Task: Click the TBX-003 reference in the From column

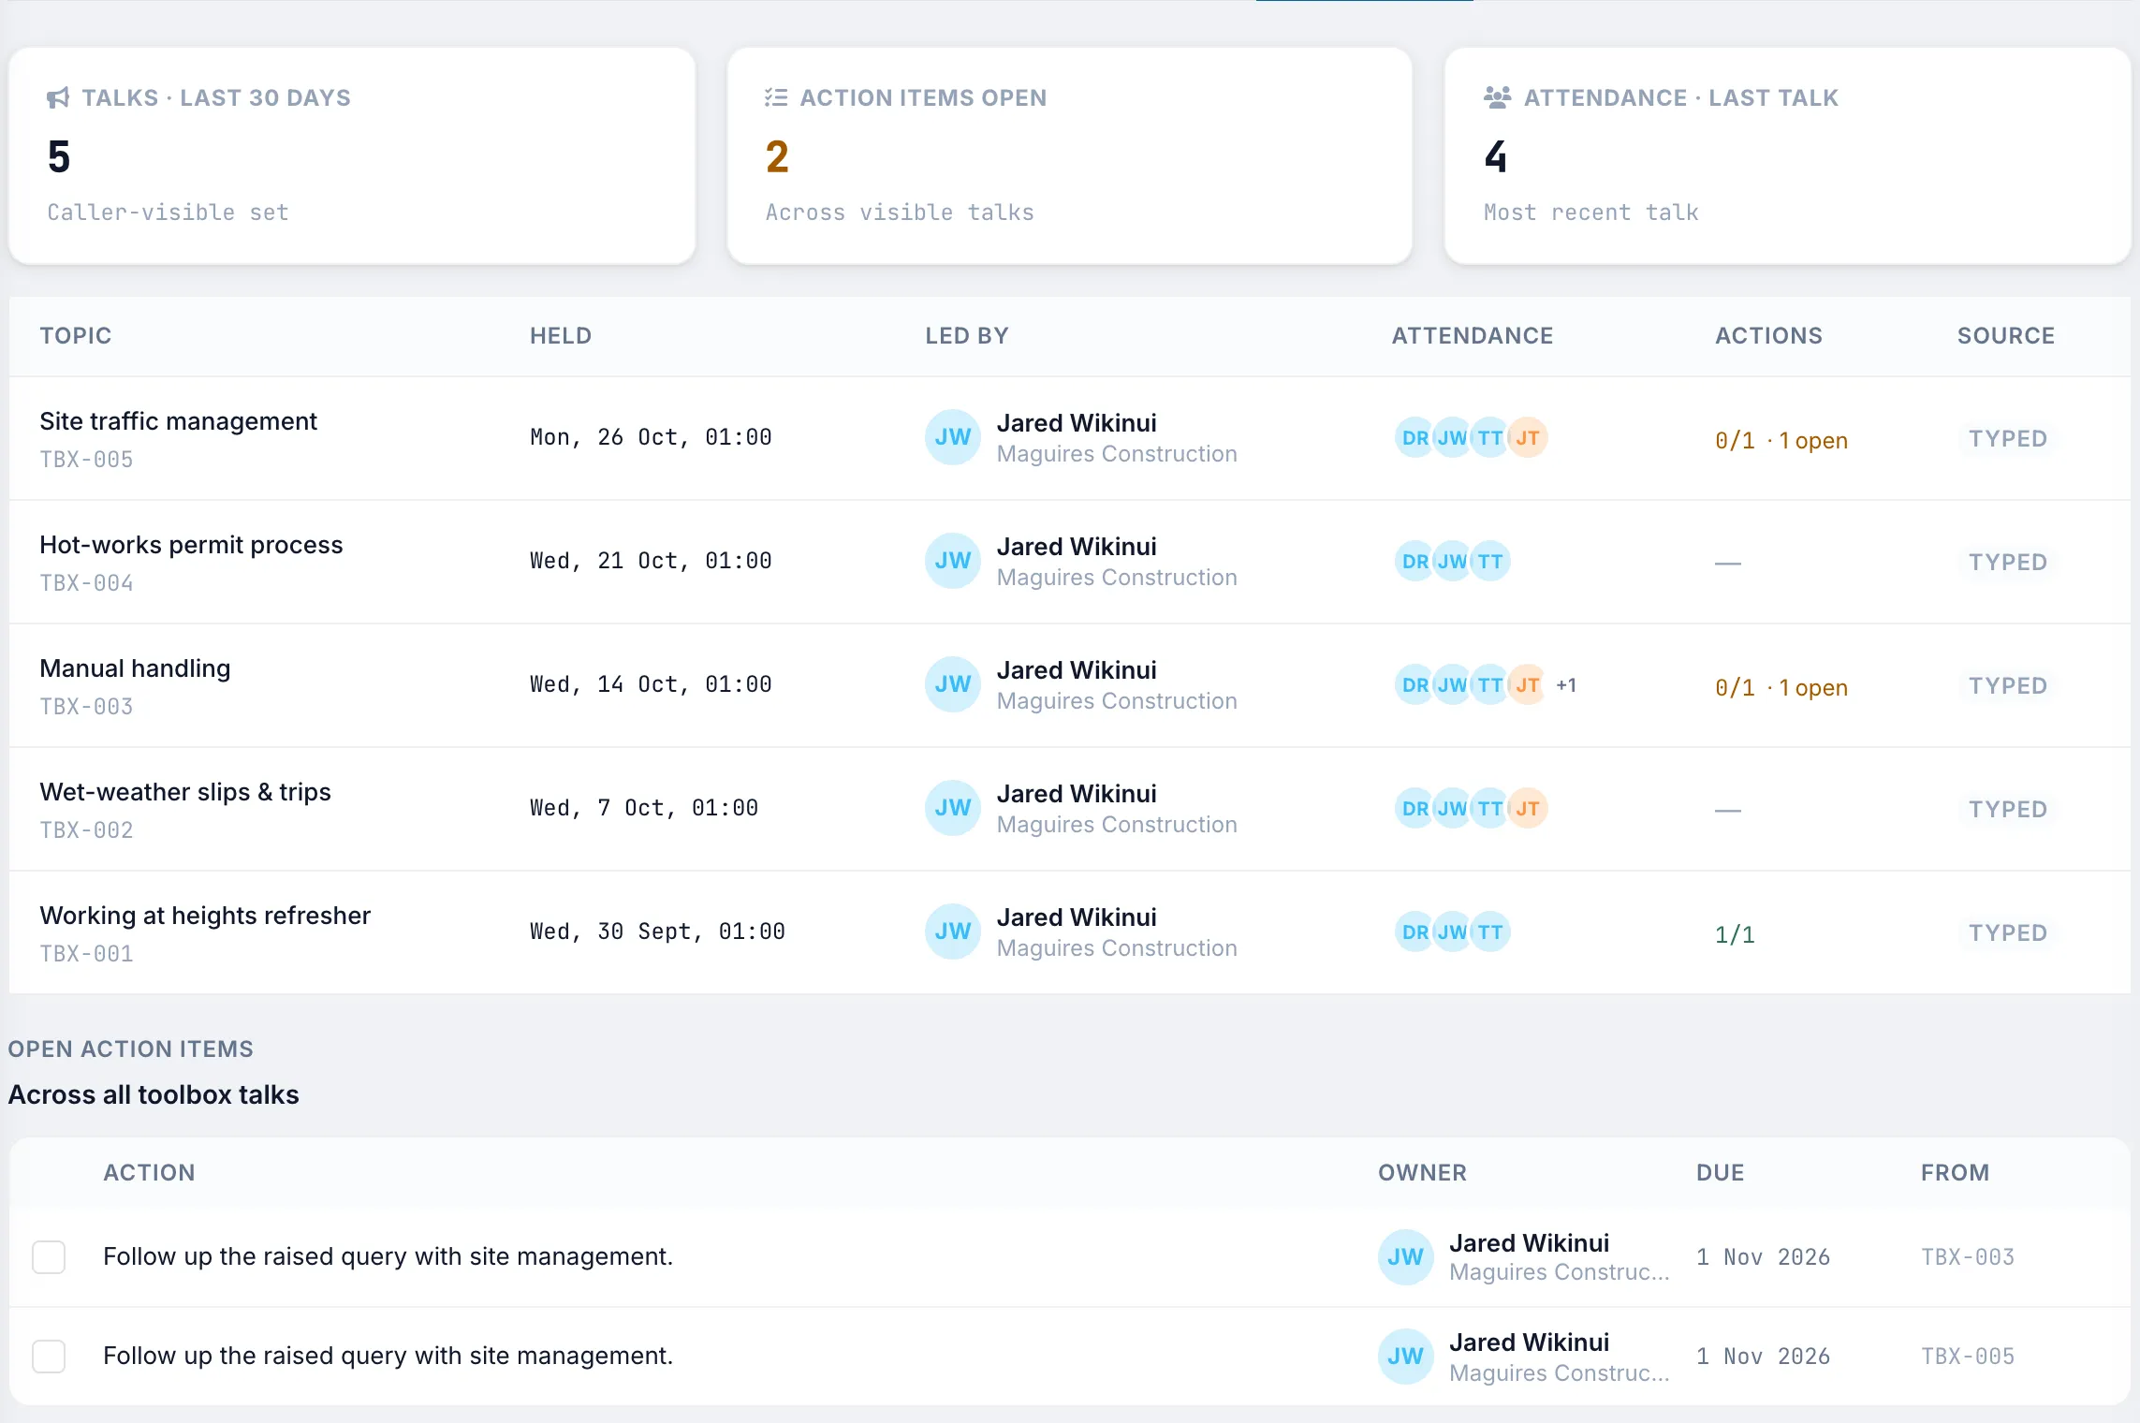Action: pos(1968,1257)
